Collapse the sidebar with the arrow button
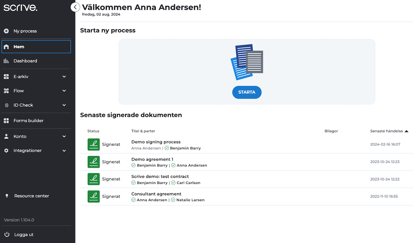The height and width of the screenshot is (243, 416). (x=75, y=7)
